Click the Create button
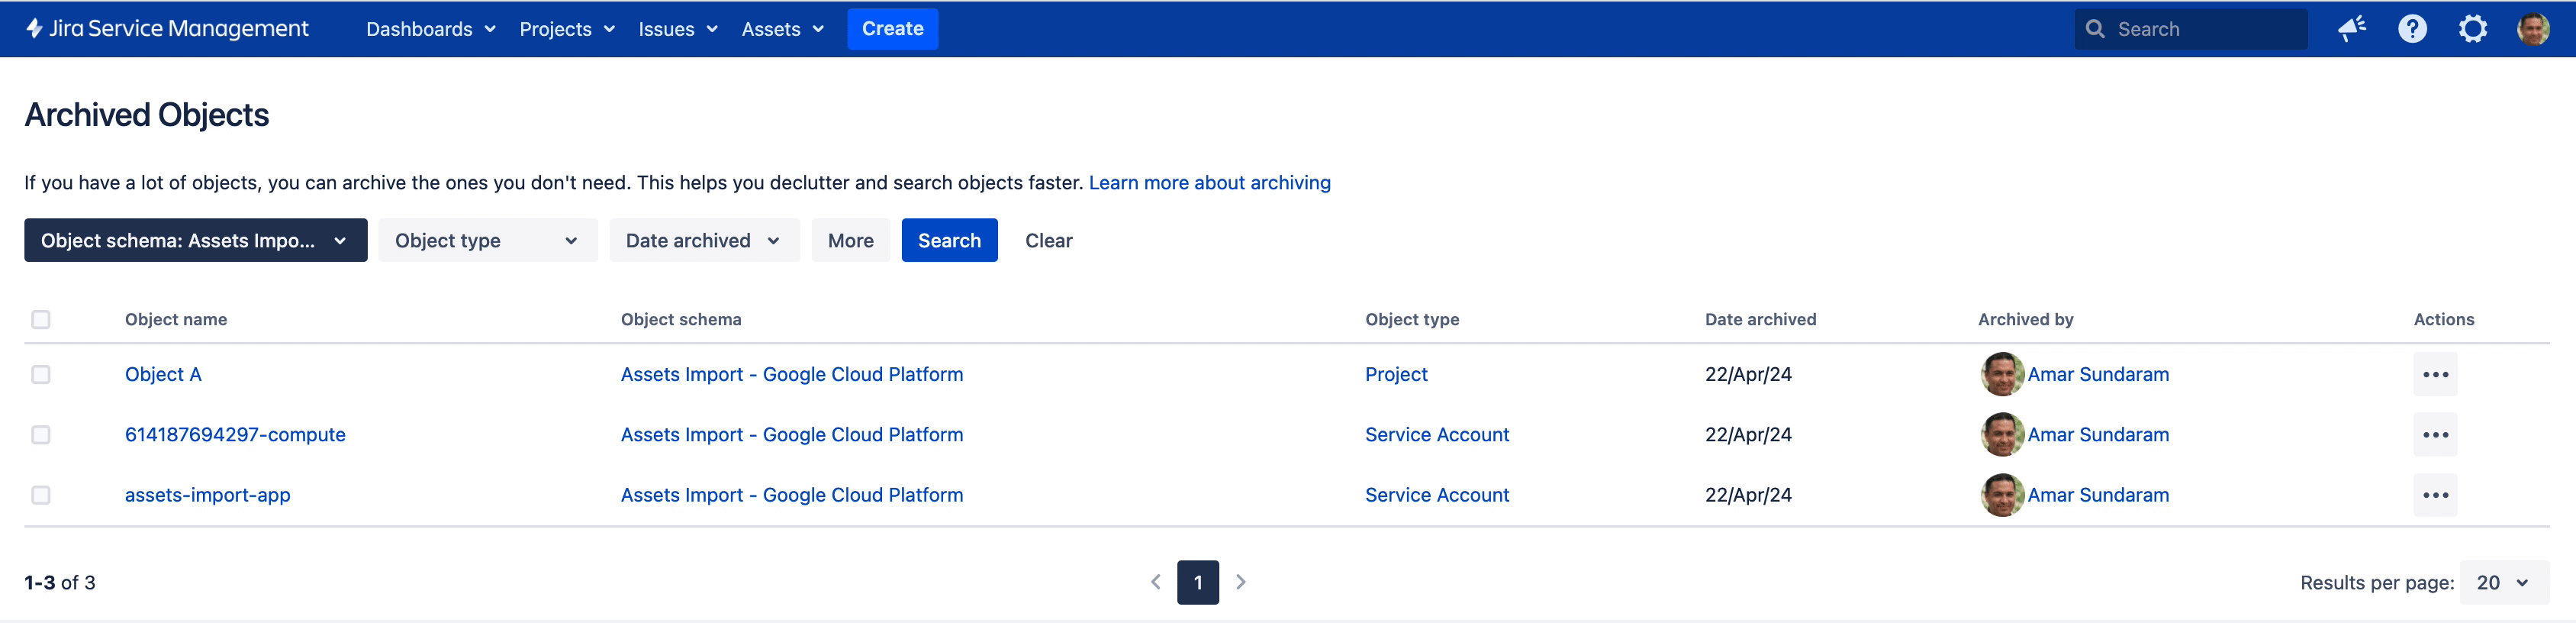 click(x=892, y=29)
